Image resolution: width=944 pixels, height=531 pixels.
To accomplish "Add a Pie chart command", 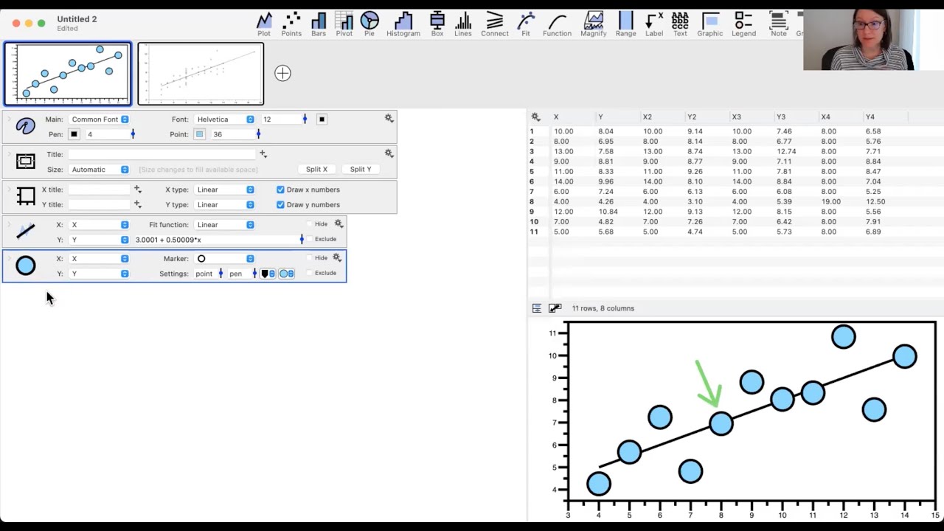I will 369,24.
